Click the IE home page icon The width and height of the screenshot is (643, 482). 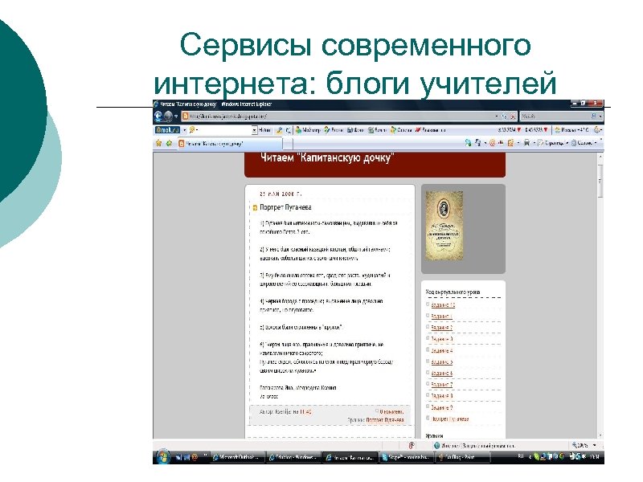(x=468, y=143)
